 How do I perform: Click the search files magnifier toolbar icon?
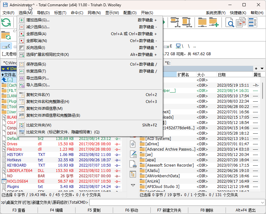coord(230,22)
